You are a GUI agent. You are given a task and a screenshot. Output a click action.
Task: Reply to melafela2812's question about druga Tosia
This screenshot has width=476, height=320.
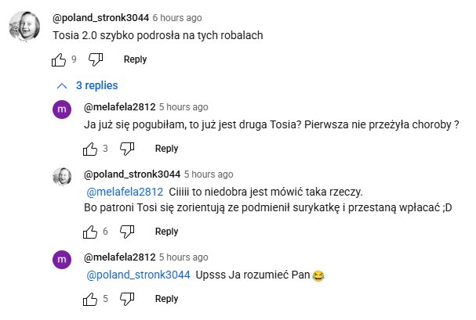[166, 149]
